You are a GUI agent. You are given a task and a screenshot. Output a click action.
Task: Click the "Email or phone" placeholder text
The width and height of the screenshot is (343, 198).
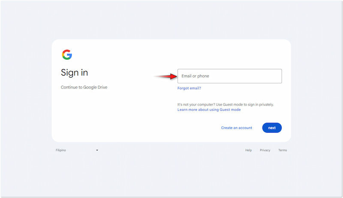[x=195, y=76]
